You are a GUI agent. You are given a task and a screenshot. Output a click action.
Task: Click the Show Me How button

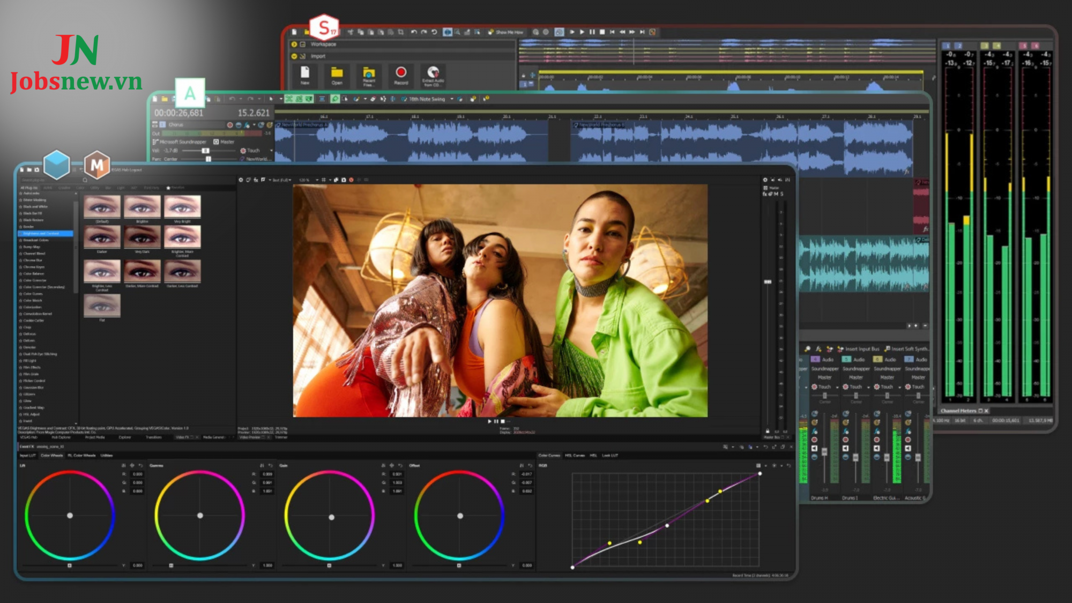[505, 32]
